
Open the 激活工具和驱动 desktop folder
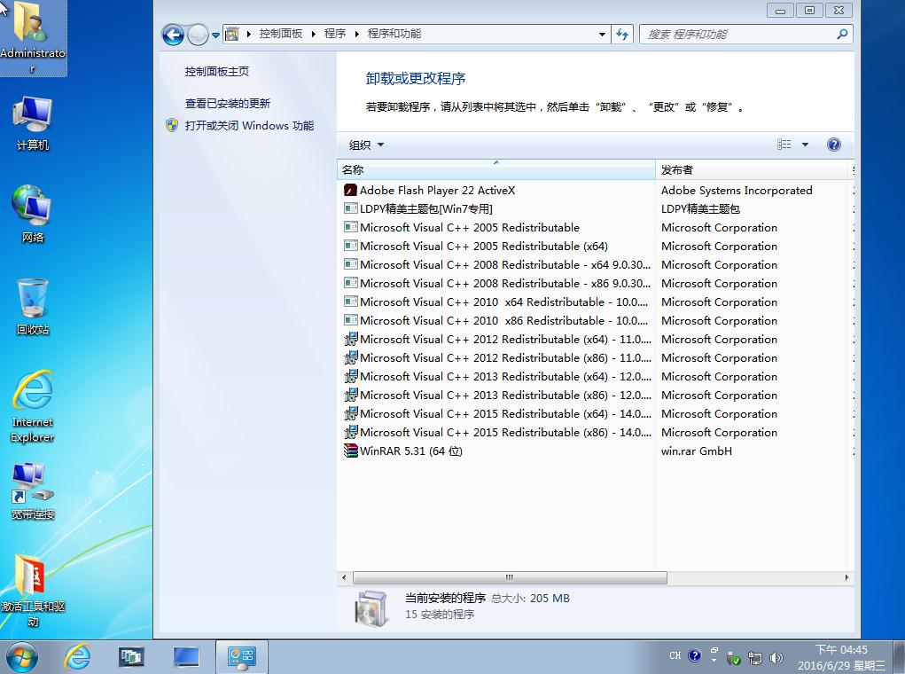point(32,591)
